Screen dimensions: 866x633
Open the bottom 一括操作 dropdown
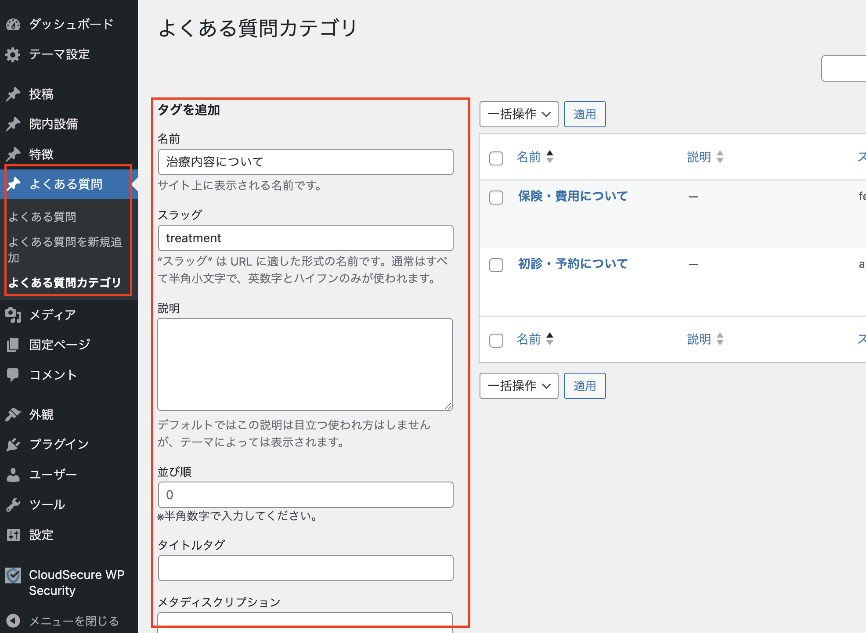coord(519,386)
